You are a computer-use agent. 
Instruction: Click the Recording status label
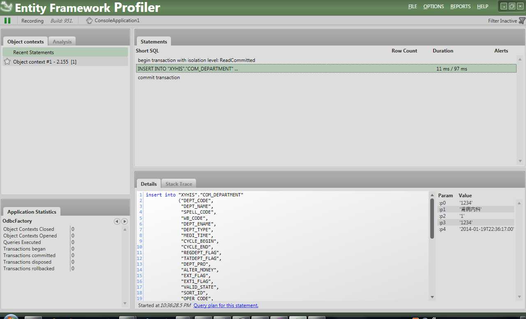pyautogui.click(x=32, y=21)
